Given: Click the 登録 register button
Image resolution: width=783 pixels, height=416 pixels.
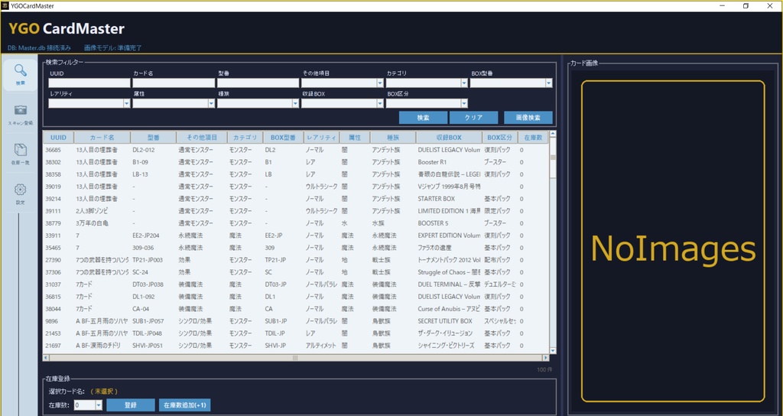Looking at the screenshot, I should [x=131, y=405].
